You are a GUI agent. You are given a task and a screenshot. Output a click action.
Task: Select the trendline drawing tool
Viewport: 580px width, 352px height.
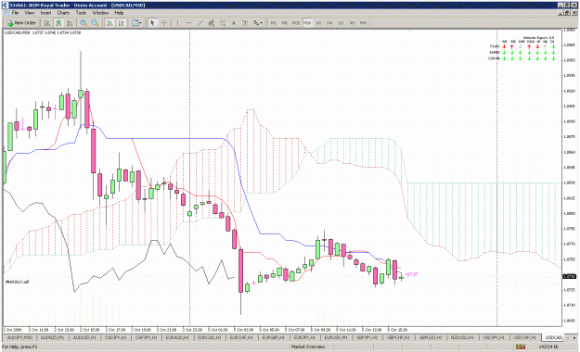click(200, 23)
